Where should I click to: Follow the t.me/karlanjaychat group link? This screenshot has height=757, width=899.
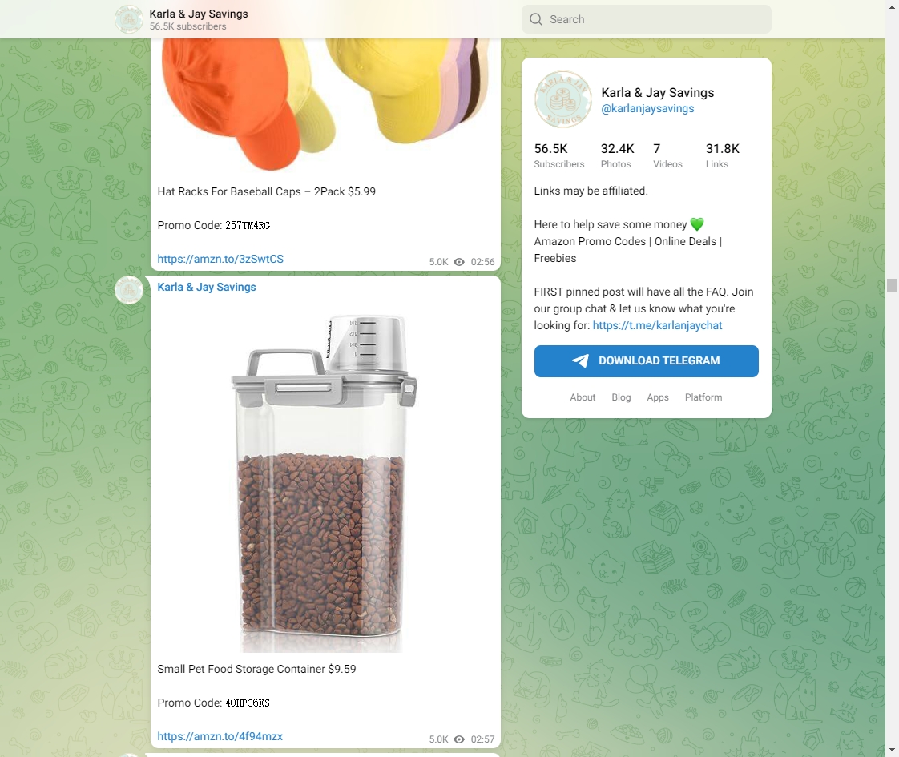(657, 325)
